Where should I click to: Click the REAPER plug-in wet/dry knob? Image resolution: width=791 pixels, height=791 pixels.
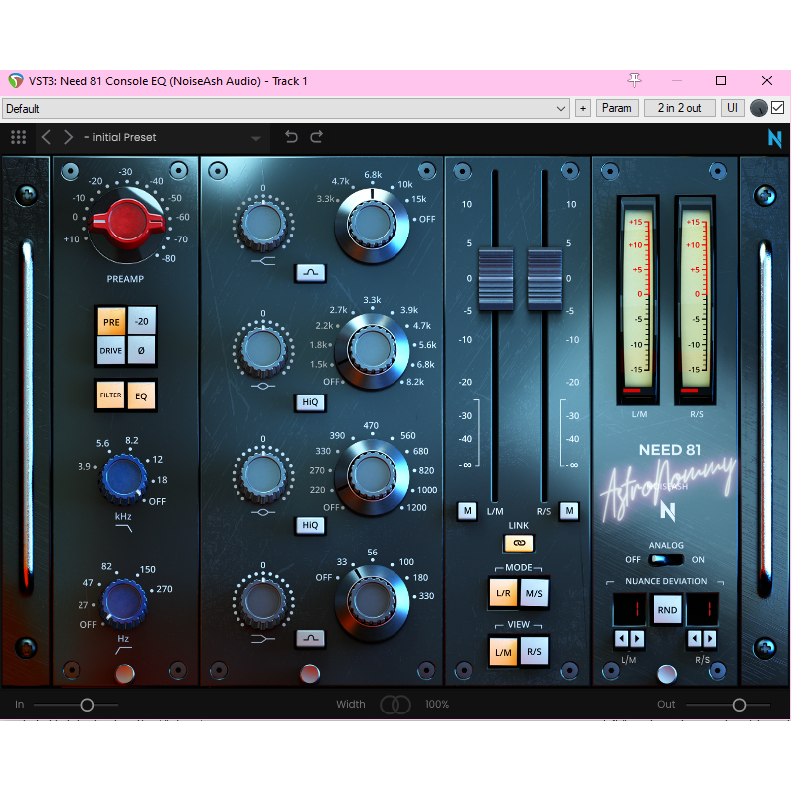click(x=759, y=108)
